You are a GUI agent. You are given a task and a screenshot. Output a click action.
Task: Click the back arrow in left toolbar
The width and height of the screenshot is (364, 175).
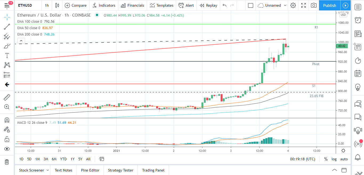(7, 85)
